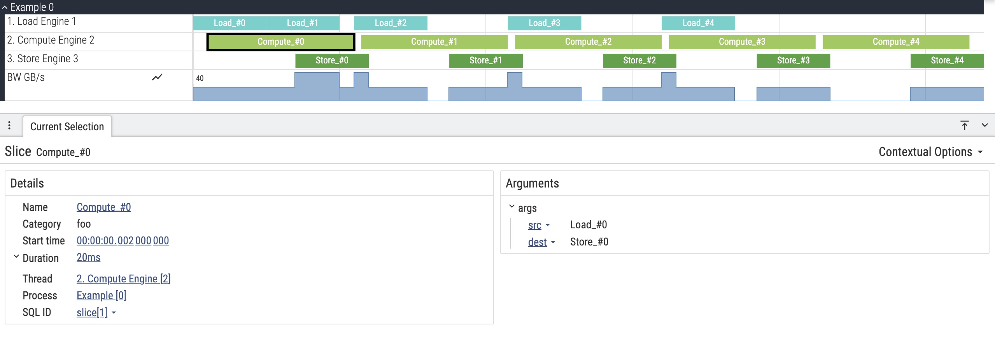Screen dimensions: 995x340
Task: Click the start time link
Action: click(123, 240)
